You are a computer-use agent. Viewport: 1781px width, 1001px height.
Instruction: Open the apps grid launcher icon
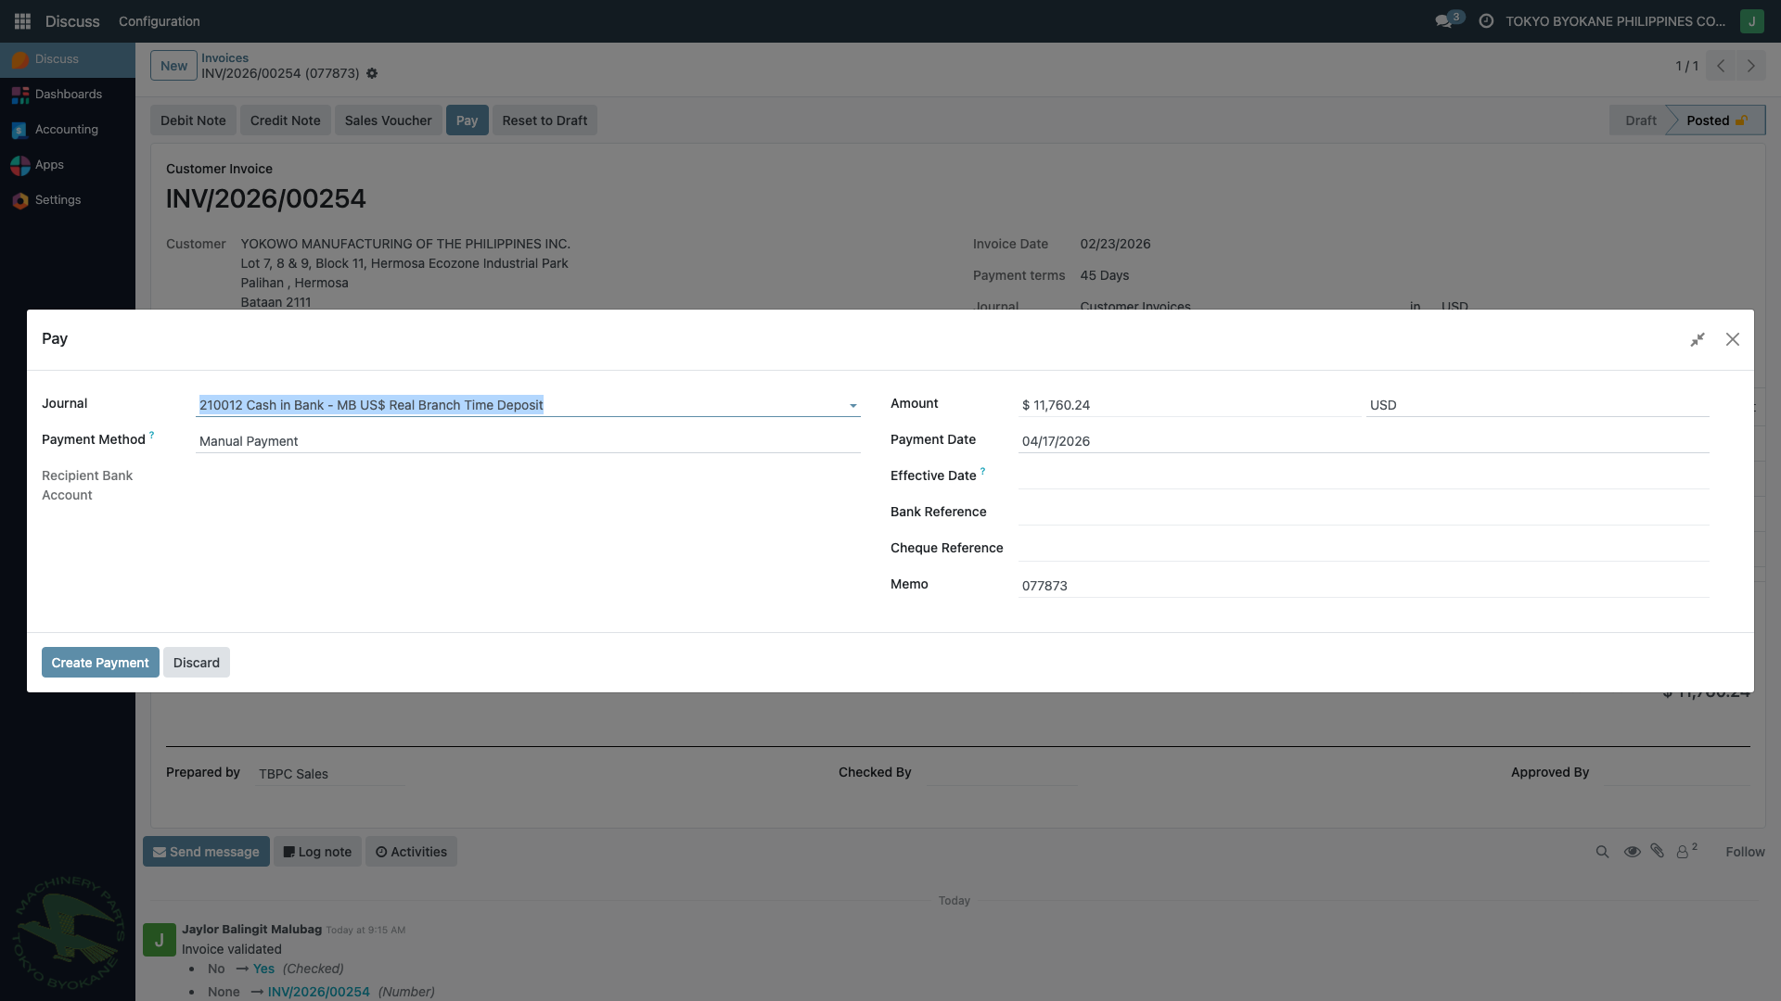pyautogui.click(x=21, y=20)
